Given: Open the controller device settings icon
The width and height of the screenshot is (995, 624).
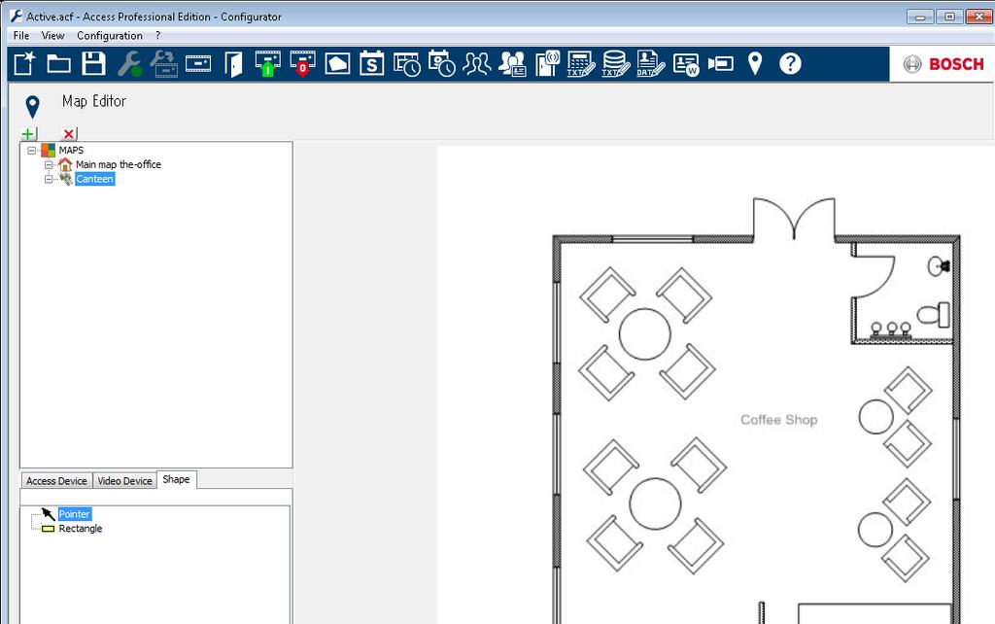Looking at the screenshot, I should (x=198, y=63).
